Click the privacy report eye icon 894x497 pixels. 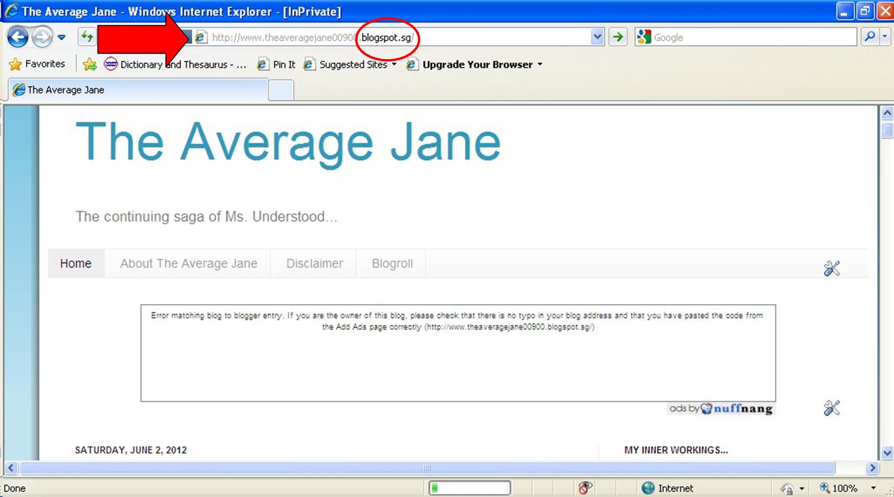pyautogui.click(x=585, y=488)
